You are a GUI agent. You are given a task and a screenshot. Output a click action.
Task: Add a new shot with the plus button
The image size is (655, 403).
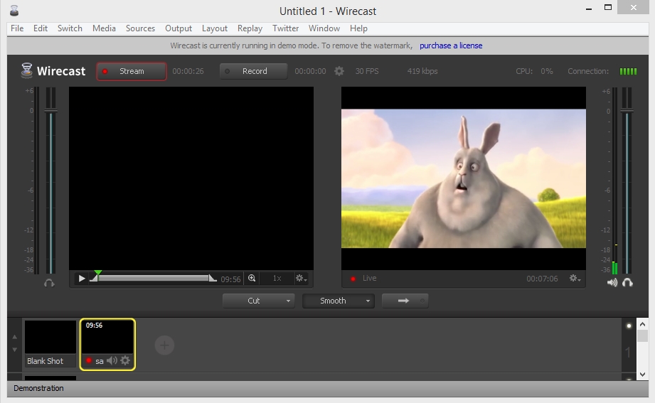click(164, 345)
